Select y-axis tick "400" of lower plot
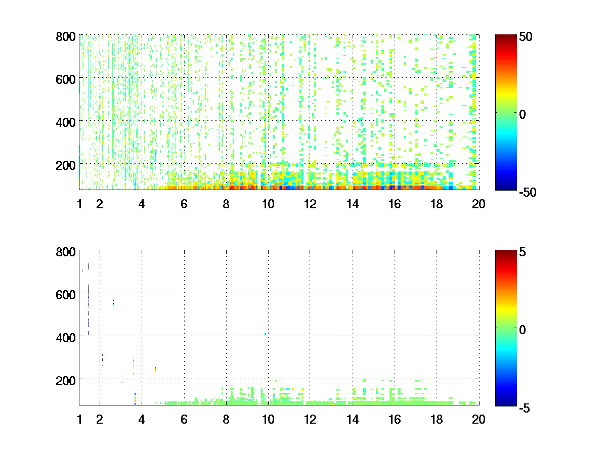Viewport: 607px width, 455px height. (66, 337)
